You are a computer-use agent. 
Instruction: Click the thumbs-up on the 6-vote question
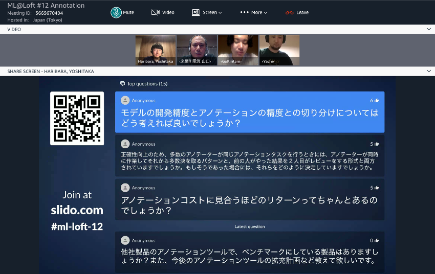point(377,101)
